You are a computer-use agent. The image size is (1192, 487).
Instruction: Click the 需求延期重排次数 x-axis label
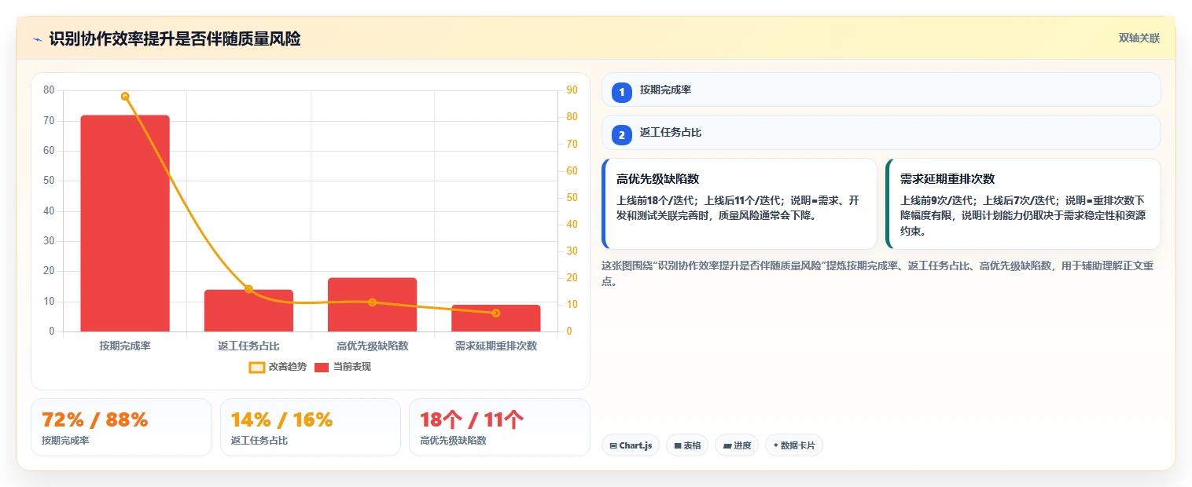coord(495,346)
